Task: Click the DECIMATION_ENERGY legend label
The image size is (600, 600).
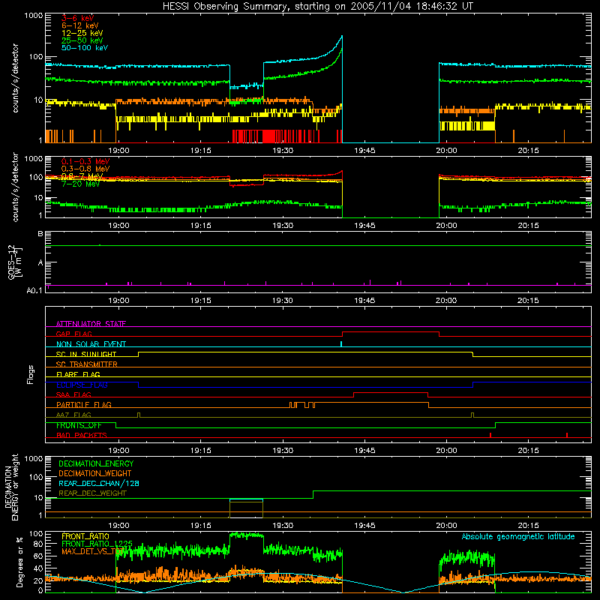Action: coord(96,463)
